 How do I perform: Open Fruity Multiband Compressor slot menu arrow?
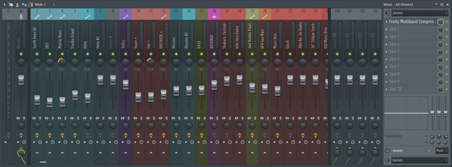(387, 22)
